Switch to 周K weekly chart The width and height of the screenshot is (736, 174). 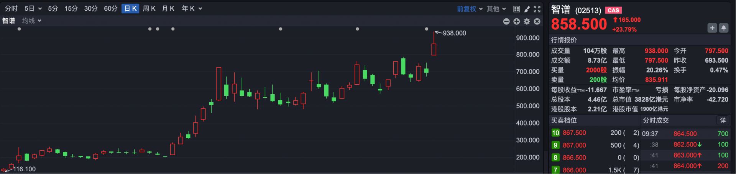coord(149,8)
